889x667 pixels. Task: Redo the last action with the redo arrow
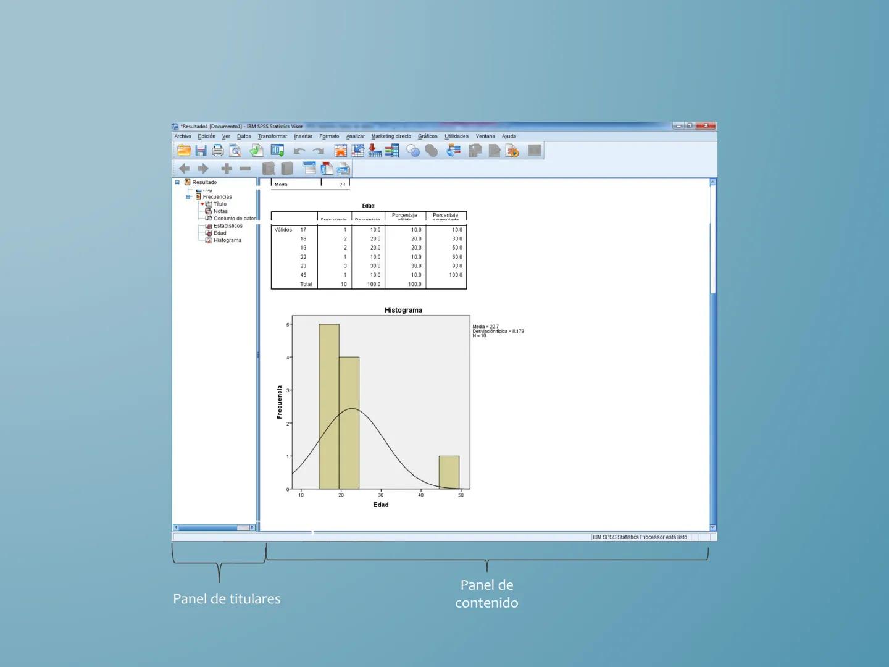click(x=317, y=150)
